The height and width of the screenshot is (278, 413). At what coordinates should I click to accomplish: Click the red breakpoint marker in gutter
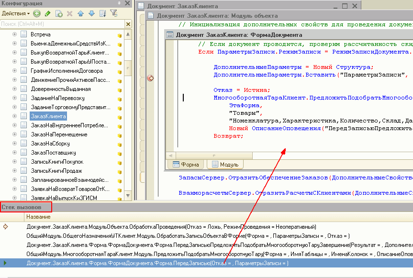coord(150,78)
